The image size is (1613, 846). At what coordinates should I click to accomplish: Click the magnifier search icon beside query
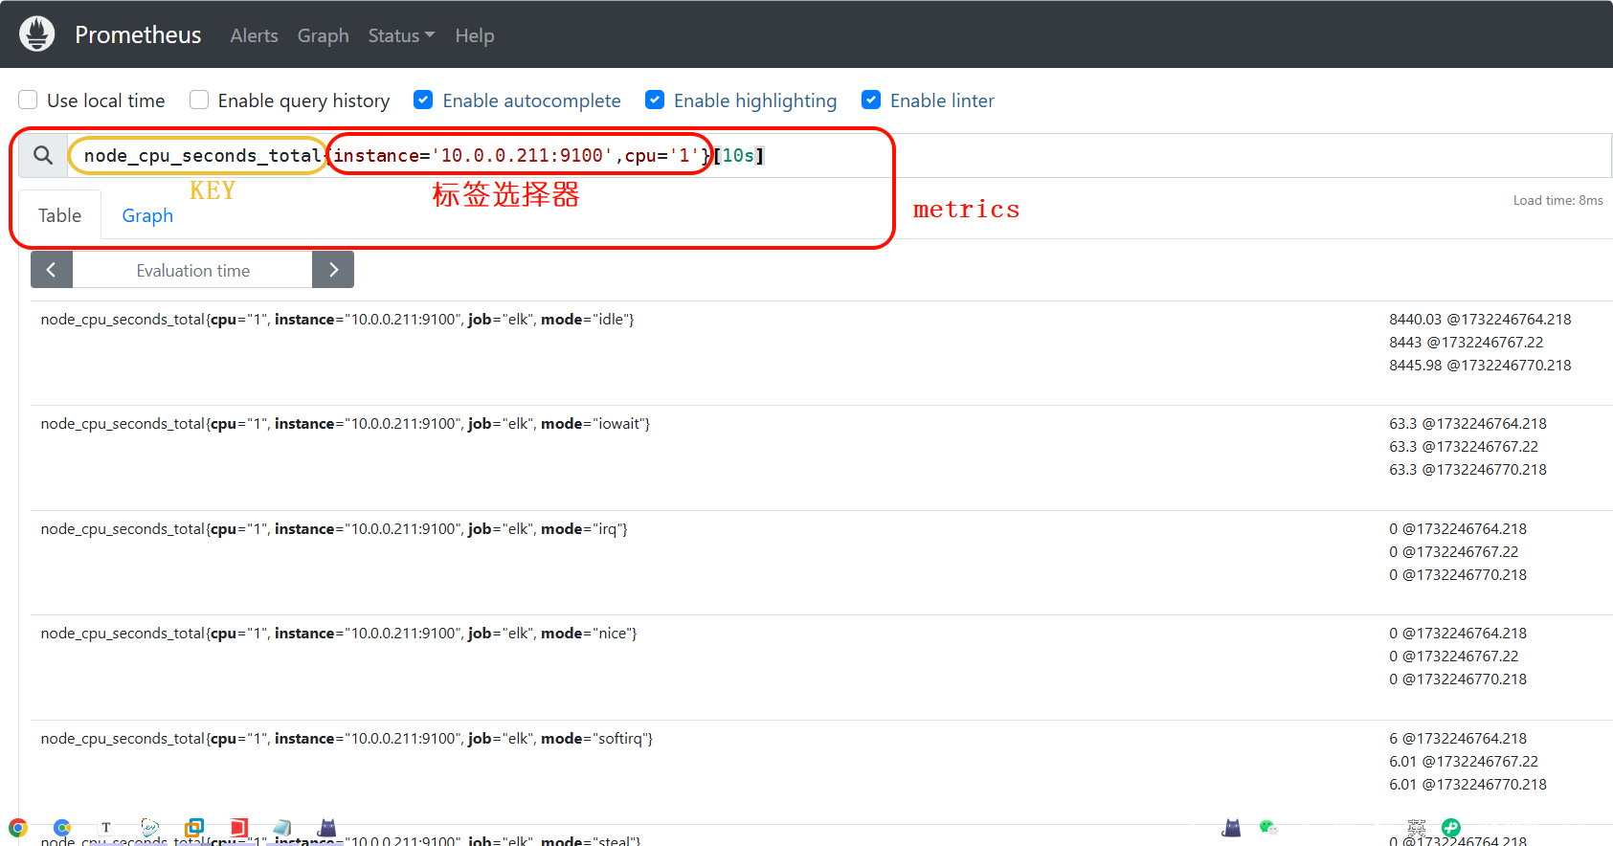43,155
